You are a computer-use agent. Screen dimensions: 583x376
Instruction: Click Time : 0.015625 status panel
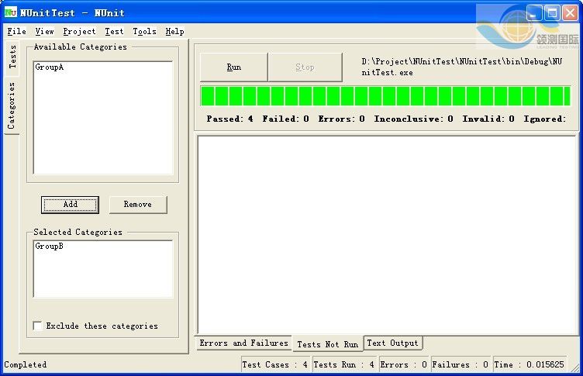point(530,364)
